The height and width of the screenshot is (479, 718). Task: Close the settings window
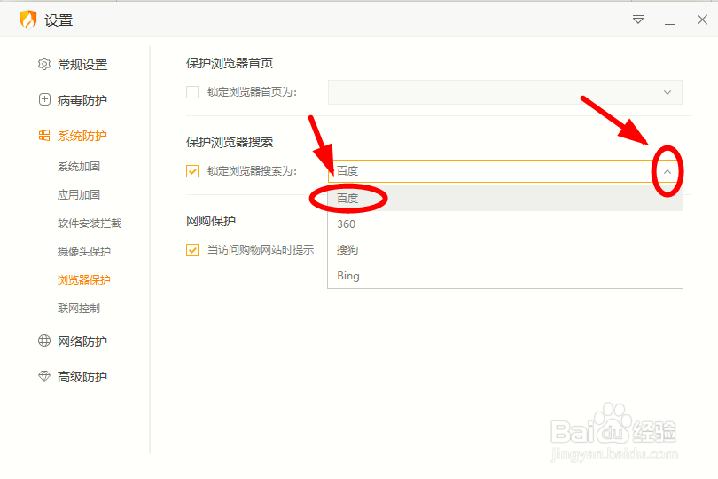click(702, 20)
